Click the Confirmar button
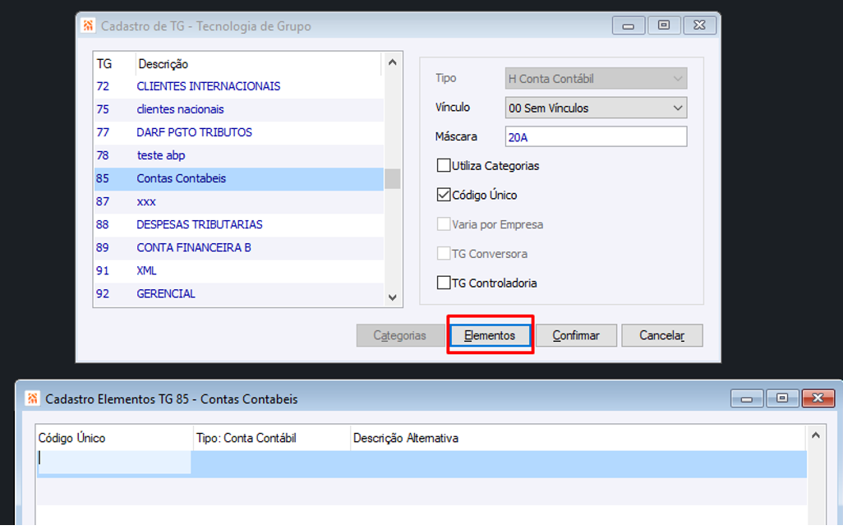 [576, 335]
